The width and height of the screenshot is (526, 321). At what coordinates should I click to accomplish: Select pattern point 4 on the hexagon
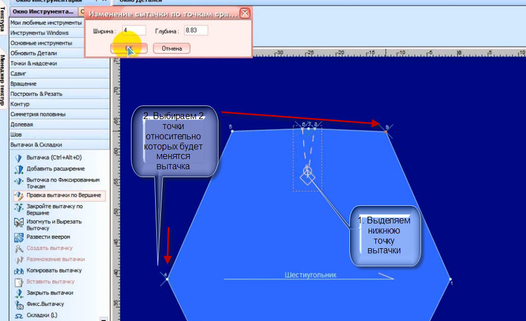tap(166, 279)
